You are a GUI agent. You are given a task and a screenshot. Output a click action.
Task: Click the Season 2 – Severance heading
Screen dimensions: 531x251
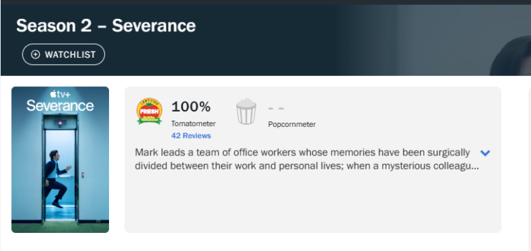[106, 26]
